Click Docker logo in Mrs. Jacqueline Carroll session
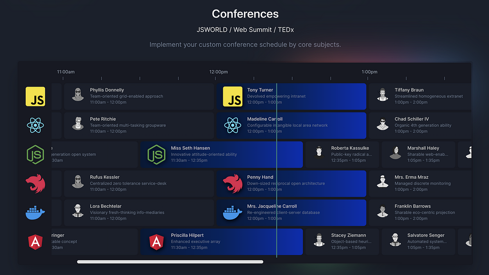 (233, 213)
